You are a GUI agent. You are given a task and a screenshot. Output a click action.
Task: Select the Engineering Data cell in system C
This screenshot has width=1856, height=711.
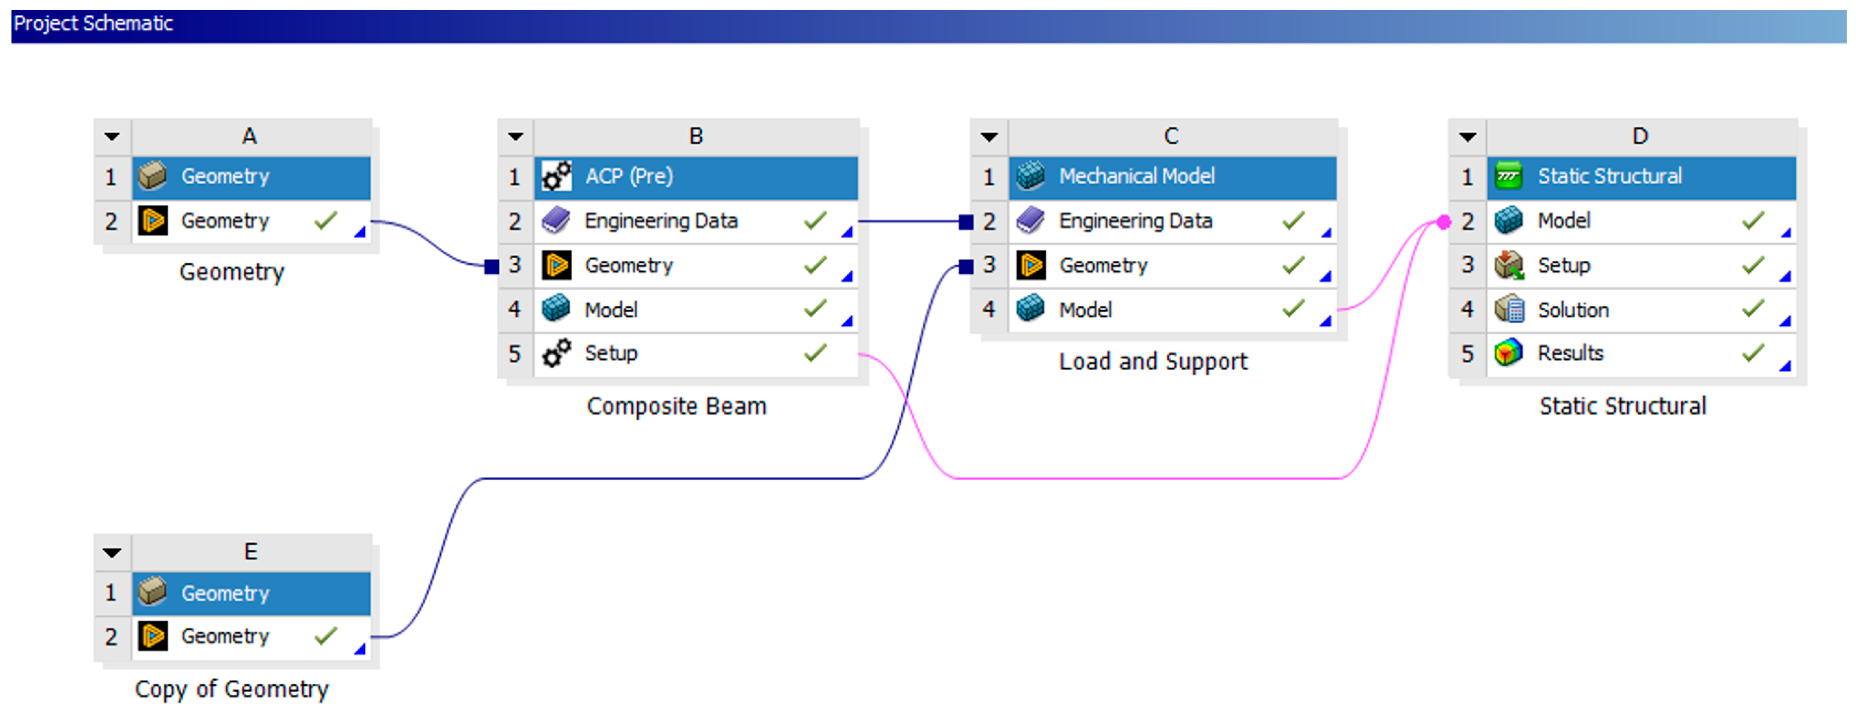pyautogui.click(x=1136, y=220)
